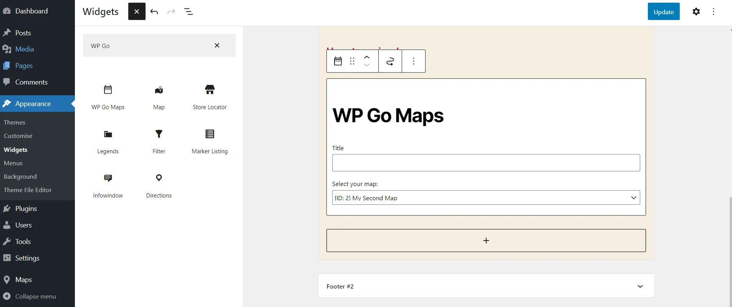Click the widget Title input field
The image size is (732, 307).
click(486, 163)
